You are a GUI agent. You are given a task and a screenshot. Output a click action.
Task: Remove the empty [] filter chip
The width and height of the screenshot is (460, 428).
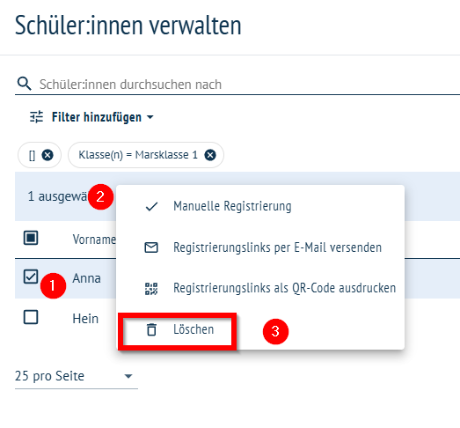[47, 155]
